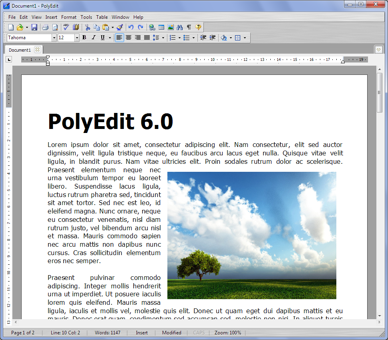Expand the Paste options dropdown arrow

pyautogui.click(x=113, y=28)
